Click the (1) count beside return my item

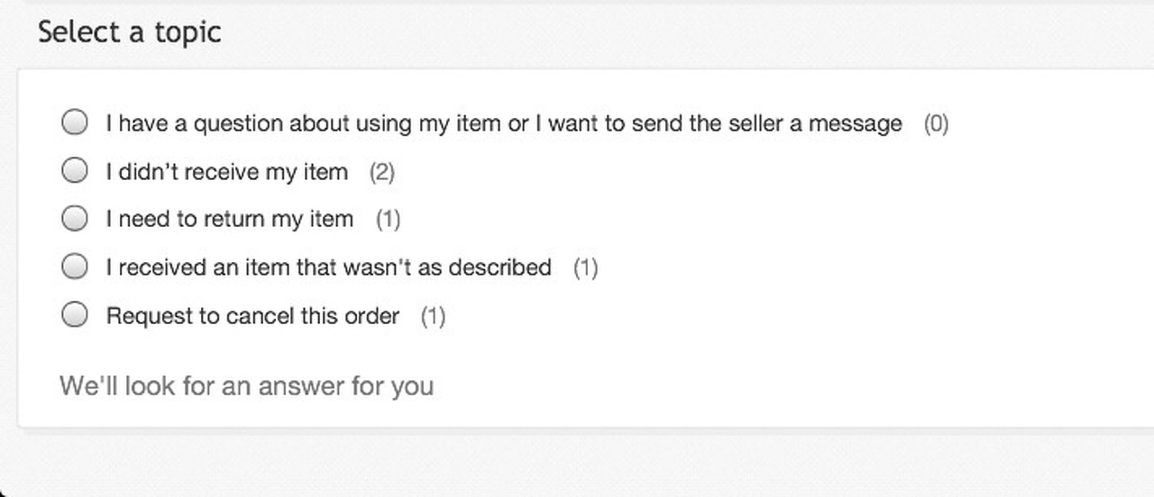[x=388, y=219]
